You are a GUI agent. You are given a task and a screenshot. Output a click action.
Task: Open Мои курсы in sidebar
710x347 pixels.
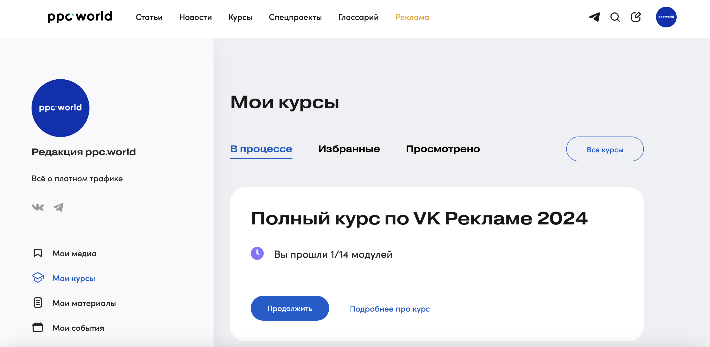coord(74,278)
